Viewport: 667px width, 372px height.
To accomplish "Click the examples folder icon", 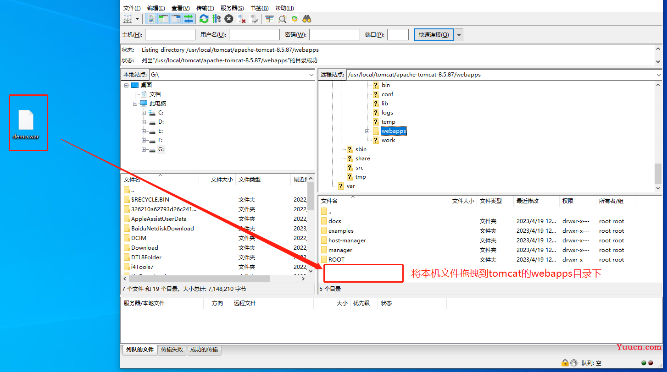I will tap(324, 230).
